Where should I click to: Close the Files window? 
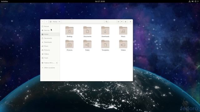coord(130,21)
